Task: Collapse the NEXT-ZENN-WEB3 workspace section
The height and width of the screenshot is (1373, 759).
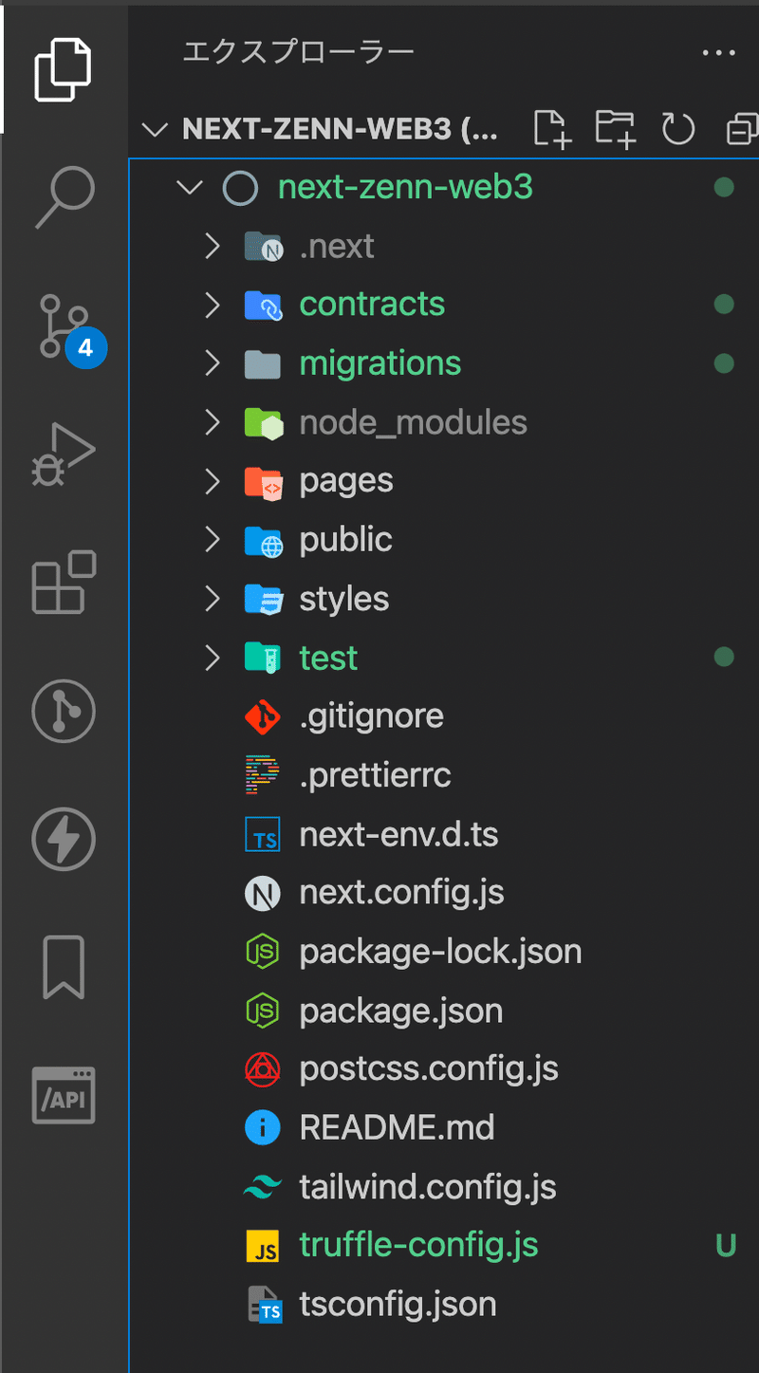Action: point(153,130)
